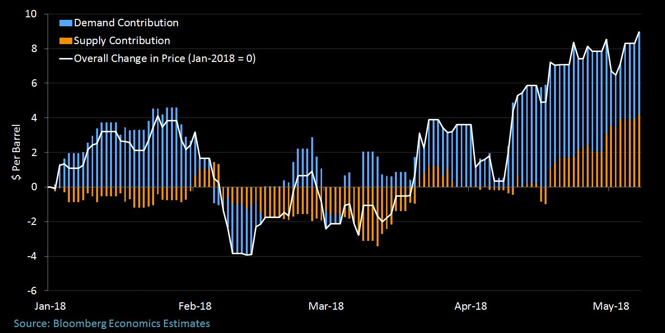This screenshot has height=333, width=665.
Task: Click the Overall Change in Price legend text
Action: 165,58
